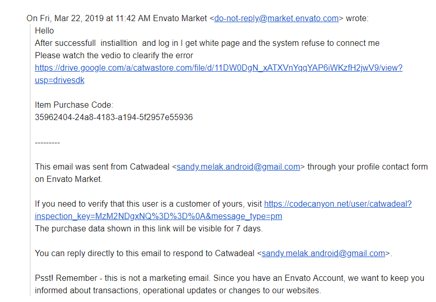Click sandy.melak.android@gmail.com in the 'reply directly' line
This screenshot has height=302, width=436.
324,254
